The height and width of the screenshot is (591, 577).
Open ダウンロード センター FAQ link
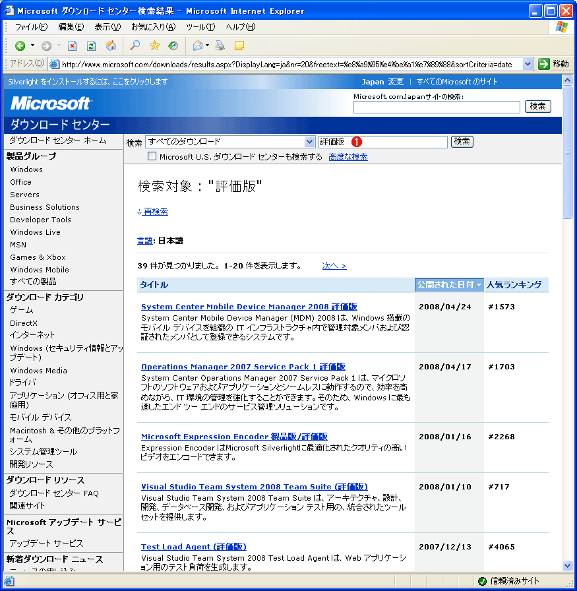54,493
